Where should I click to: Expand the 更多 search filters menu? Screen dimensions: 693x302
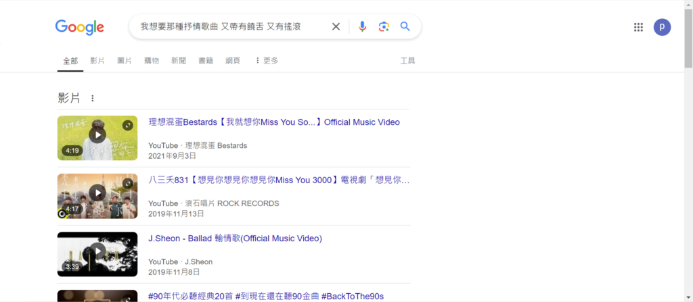(x=267, y=61)
